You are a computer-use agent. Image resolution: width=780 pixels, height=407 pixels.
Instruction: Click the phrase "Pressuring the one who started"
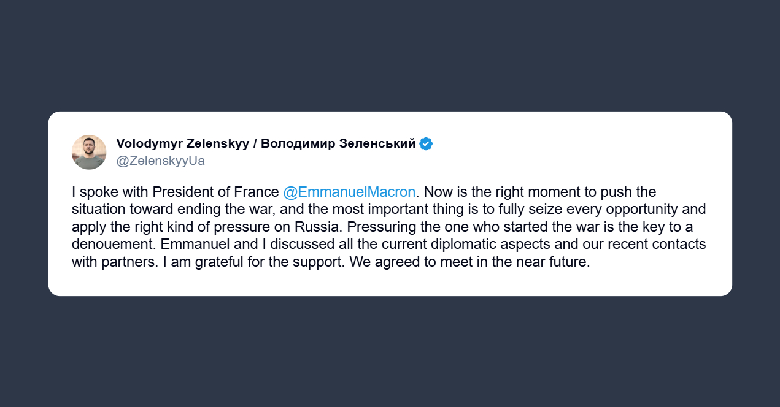tap(441, 227)
